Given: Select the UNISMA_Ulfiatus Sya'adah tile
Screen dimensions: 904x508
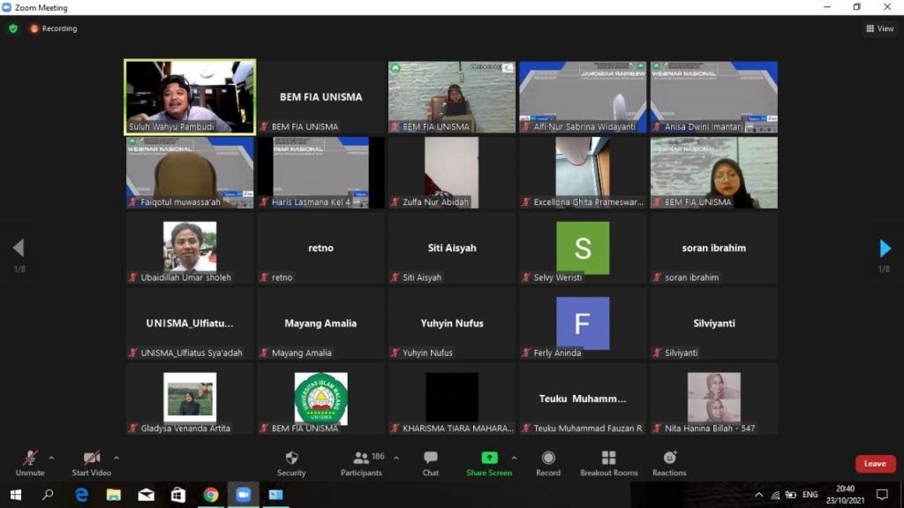Looking at the screenshot, I should 190,324.
